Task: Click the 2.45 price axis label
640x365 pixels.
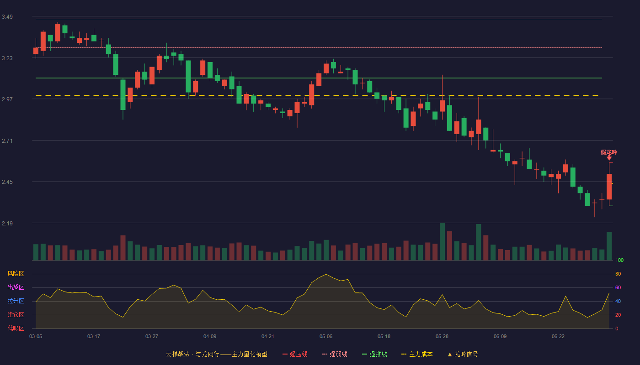Action: click(7, 182)
